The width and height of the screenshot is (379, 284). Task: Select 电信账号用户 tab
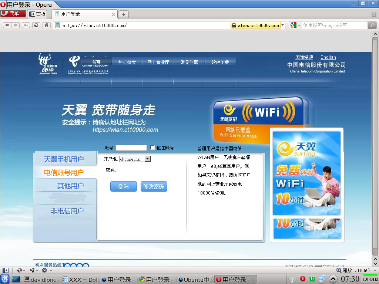click(64, 172)
